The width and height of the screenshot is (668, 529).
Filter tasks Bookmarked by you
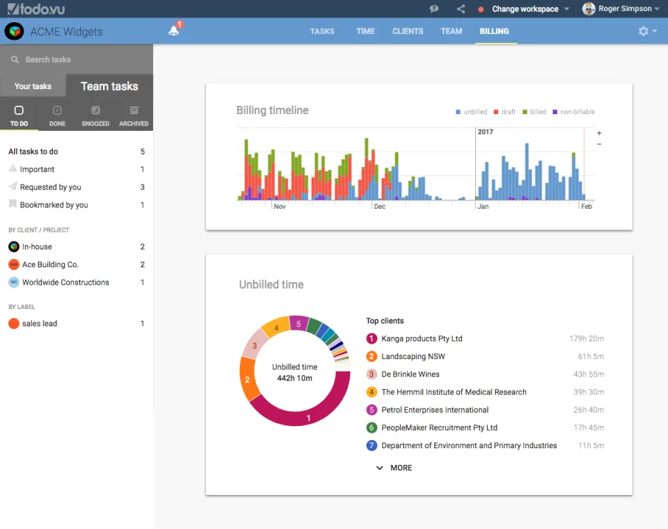point(77,205)
